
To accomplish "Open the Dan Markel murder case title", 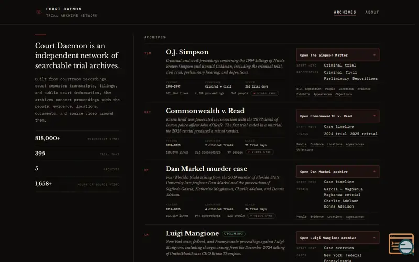I will point(206,169).
